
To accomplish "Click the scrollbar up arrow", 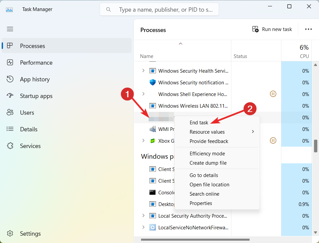I will coord(315,65).
